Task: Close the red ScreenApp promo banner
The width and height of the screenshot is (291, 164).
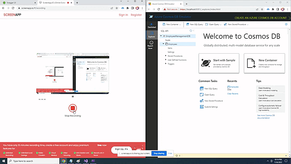Action: (x=143, y=145)
